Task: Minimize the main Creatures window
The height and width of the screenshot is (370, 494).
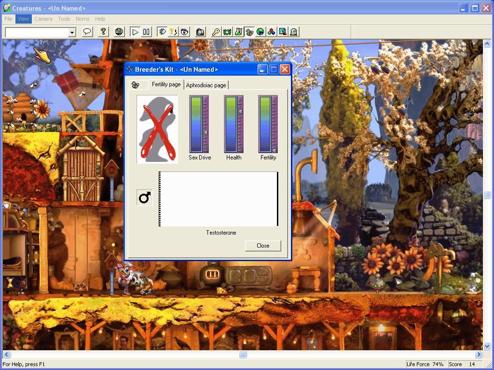Action: [463, 8]
